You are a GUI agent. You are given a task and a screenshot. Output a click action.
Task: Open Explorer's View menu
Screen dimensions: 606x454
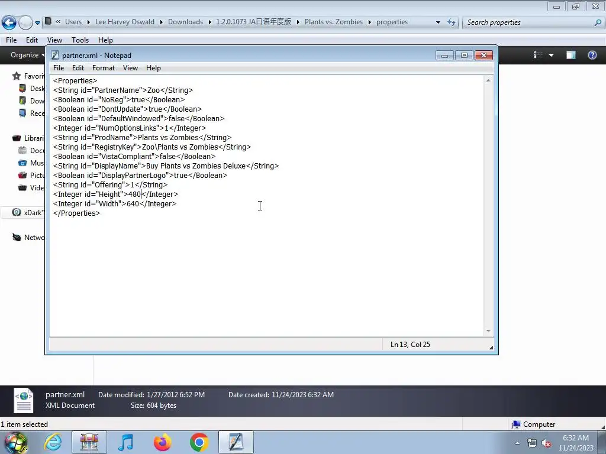click(x=54, y=40)
